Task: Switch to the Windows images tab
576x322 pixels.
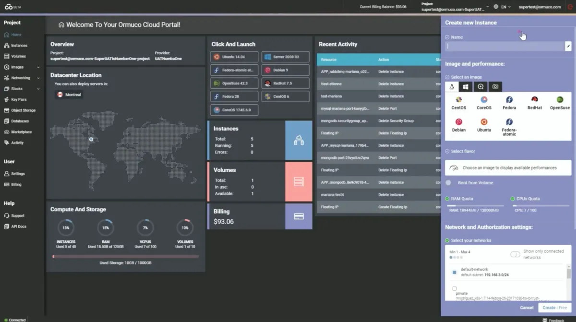Action: tap(465, 87)
